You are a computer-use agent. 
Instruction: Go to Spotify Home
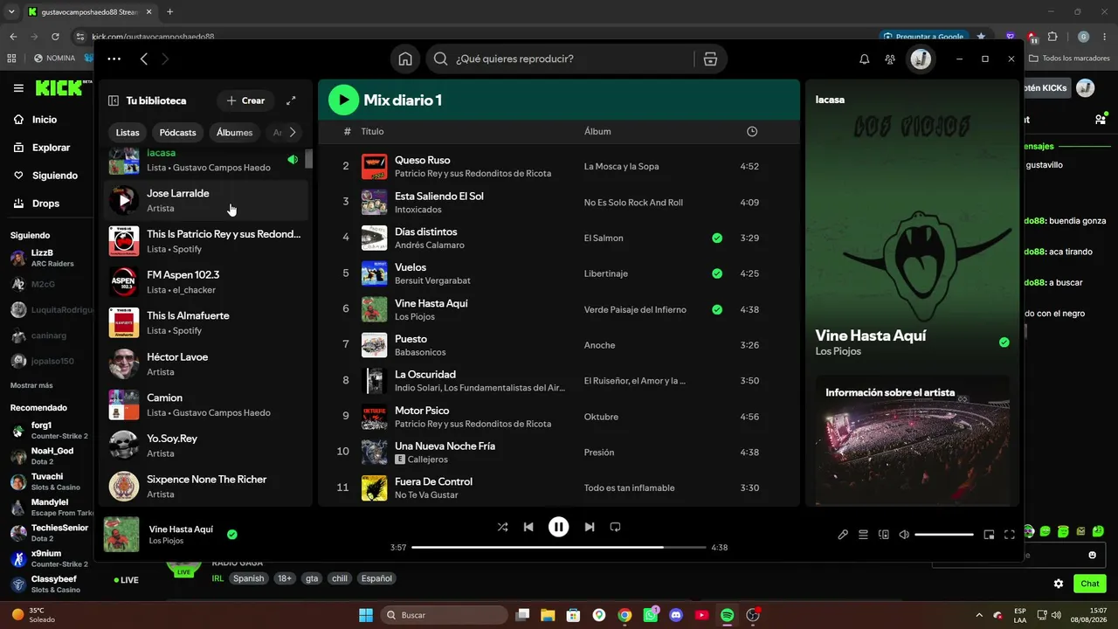405,59
